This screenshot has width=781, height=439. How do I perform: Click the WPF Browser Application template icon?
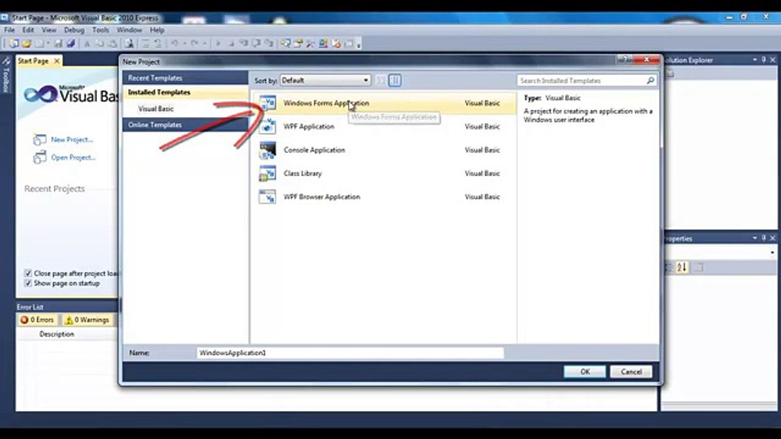[x=267, y=197]
